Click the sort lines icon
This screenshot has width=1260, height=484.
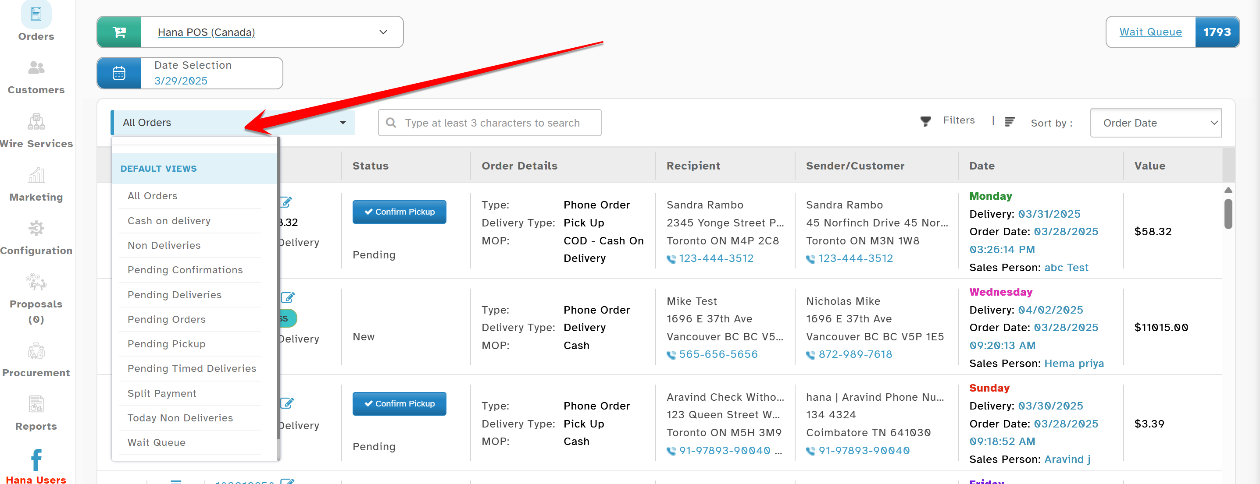coord(1009,122)
